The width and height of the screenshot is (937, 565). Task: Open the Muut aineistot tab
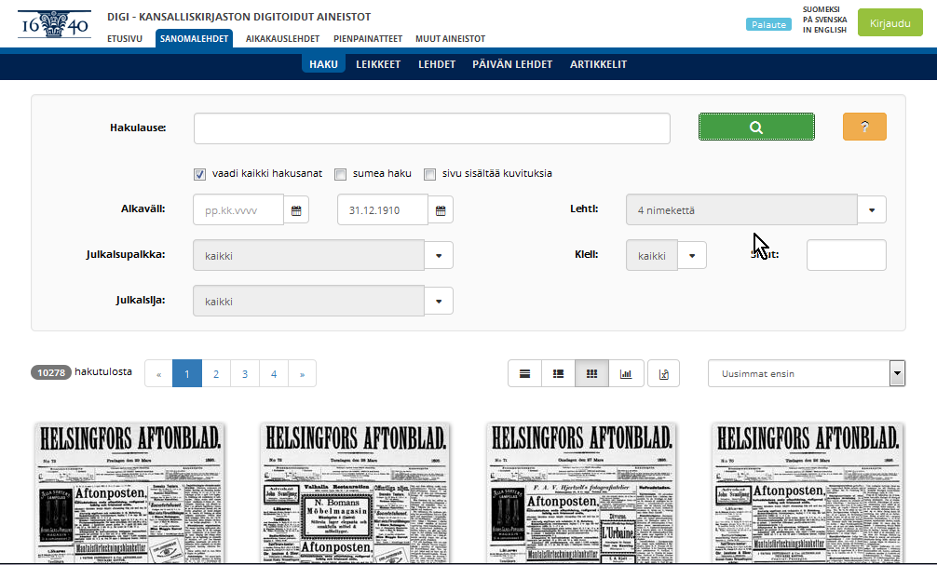pos(450,39)
